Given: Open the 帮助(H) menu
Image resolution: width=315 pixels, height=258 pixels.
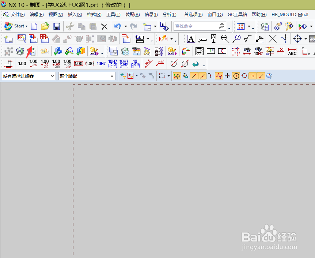Looking at the screenshot, I should 259,15.
